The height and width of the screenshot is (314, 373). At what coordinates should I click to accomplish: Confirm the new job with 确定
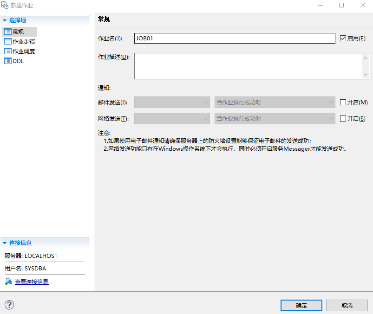301,305
